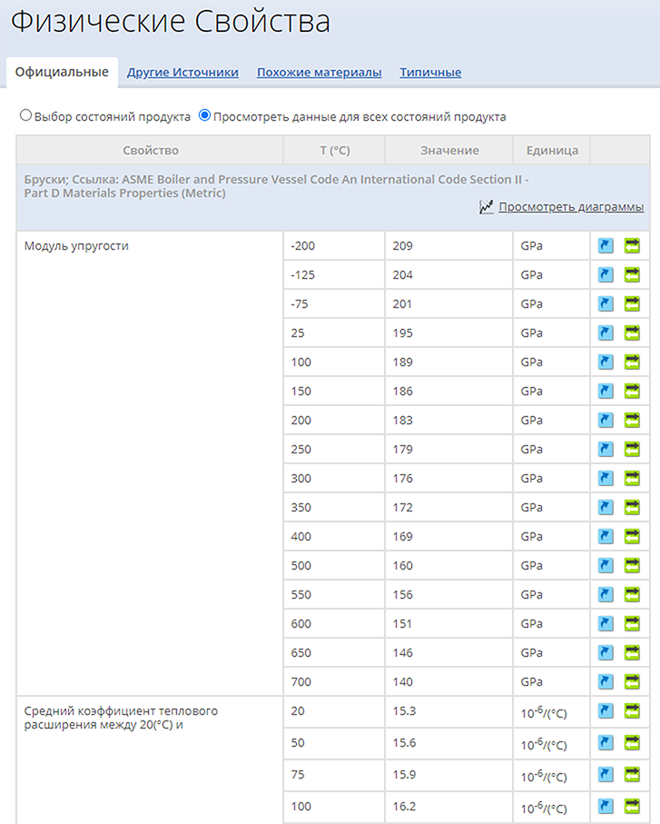Click green conversion icon for 209 GPa row
The height and width of the screenshot is (824, 660).
coord(632,245)
